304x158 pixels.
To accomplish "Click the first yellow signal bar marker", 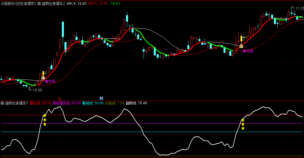I will [43, 73].
